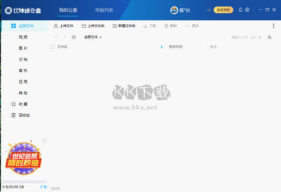281x192 pixels.
Task: Focus the file name search field
Action: (247, 37)
